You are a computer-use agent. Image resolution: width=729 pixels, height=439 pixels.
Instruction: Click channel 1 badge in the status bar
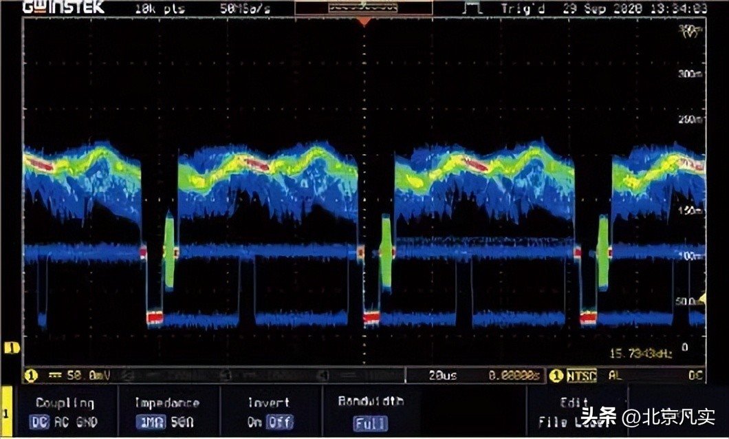pyautogui.click(x=31, y=375)
